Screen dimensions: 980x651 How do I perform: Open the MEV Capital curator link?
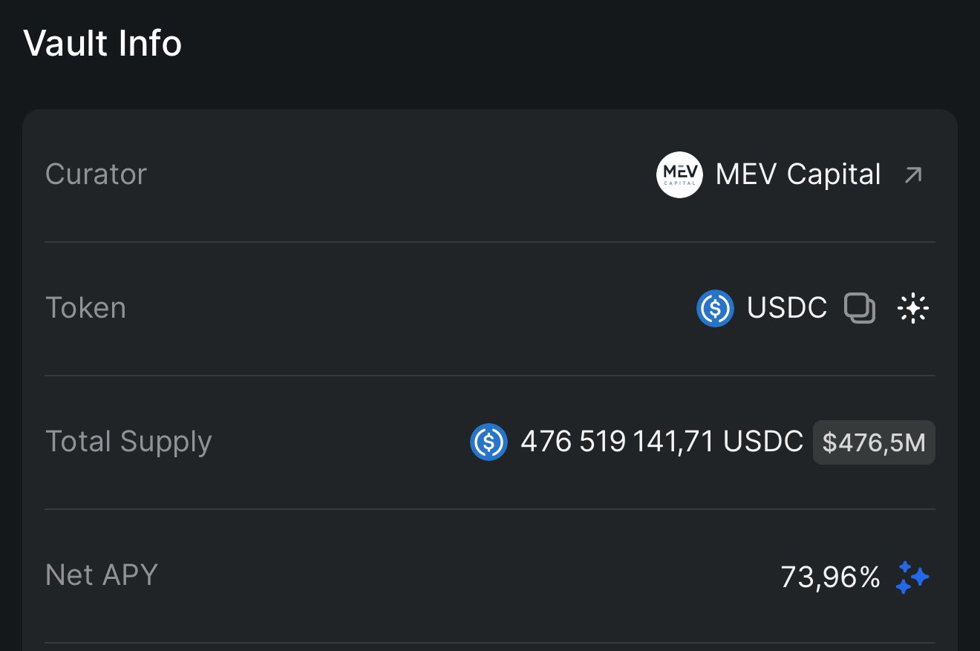pyautogui.click(x=798, y=174)
